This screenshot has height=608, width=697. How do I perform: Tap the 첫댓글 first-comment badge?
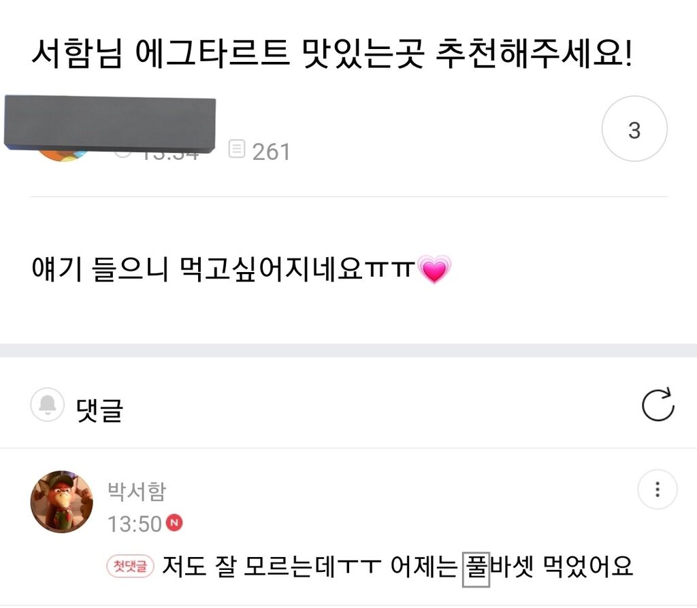(x=130, y=567)
